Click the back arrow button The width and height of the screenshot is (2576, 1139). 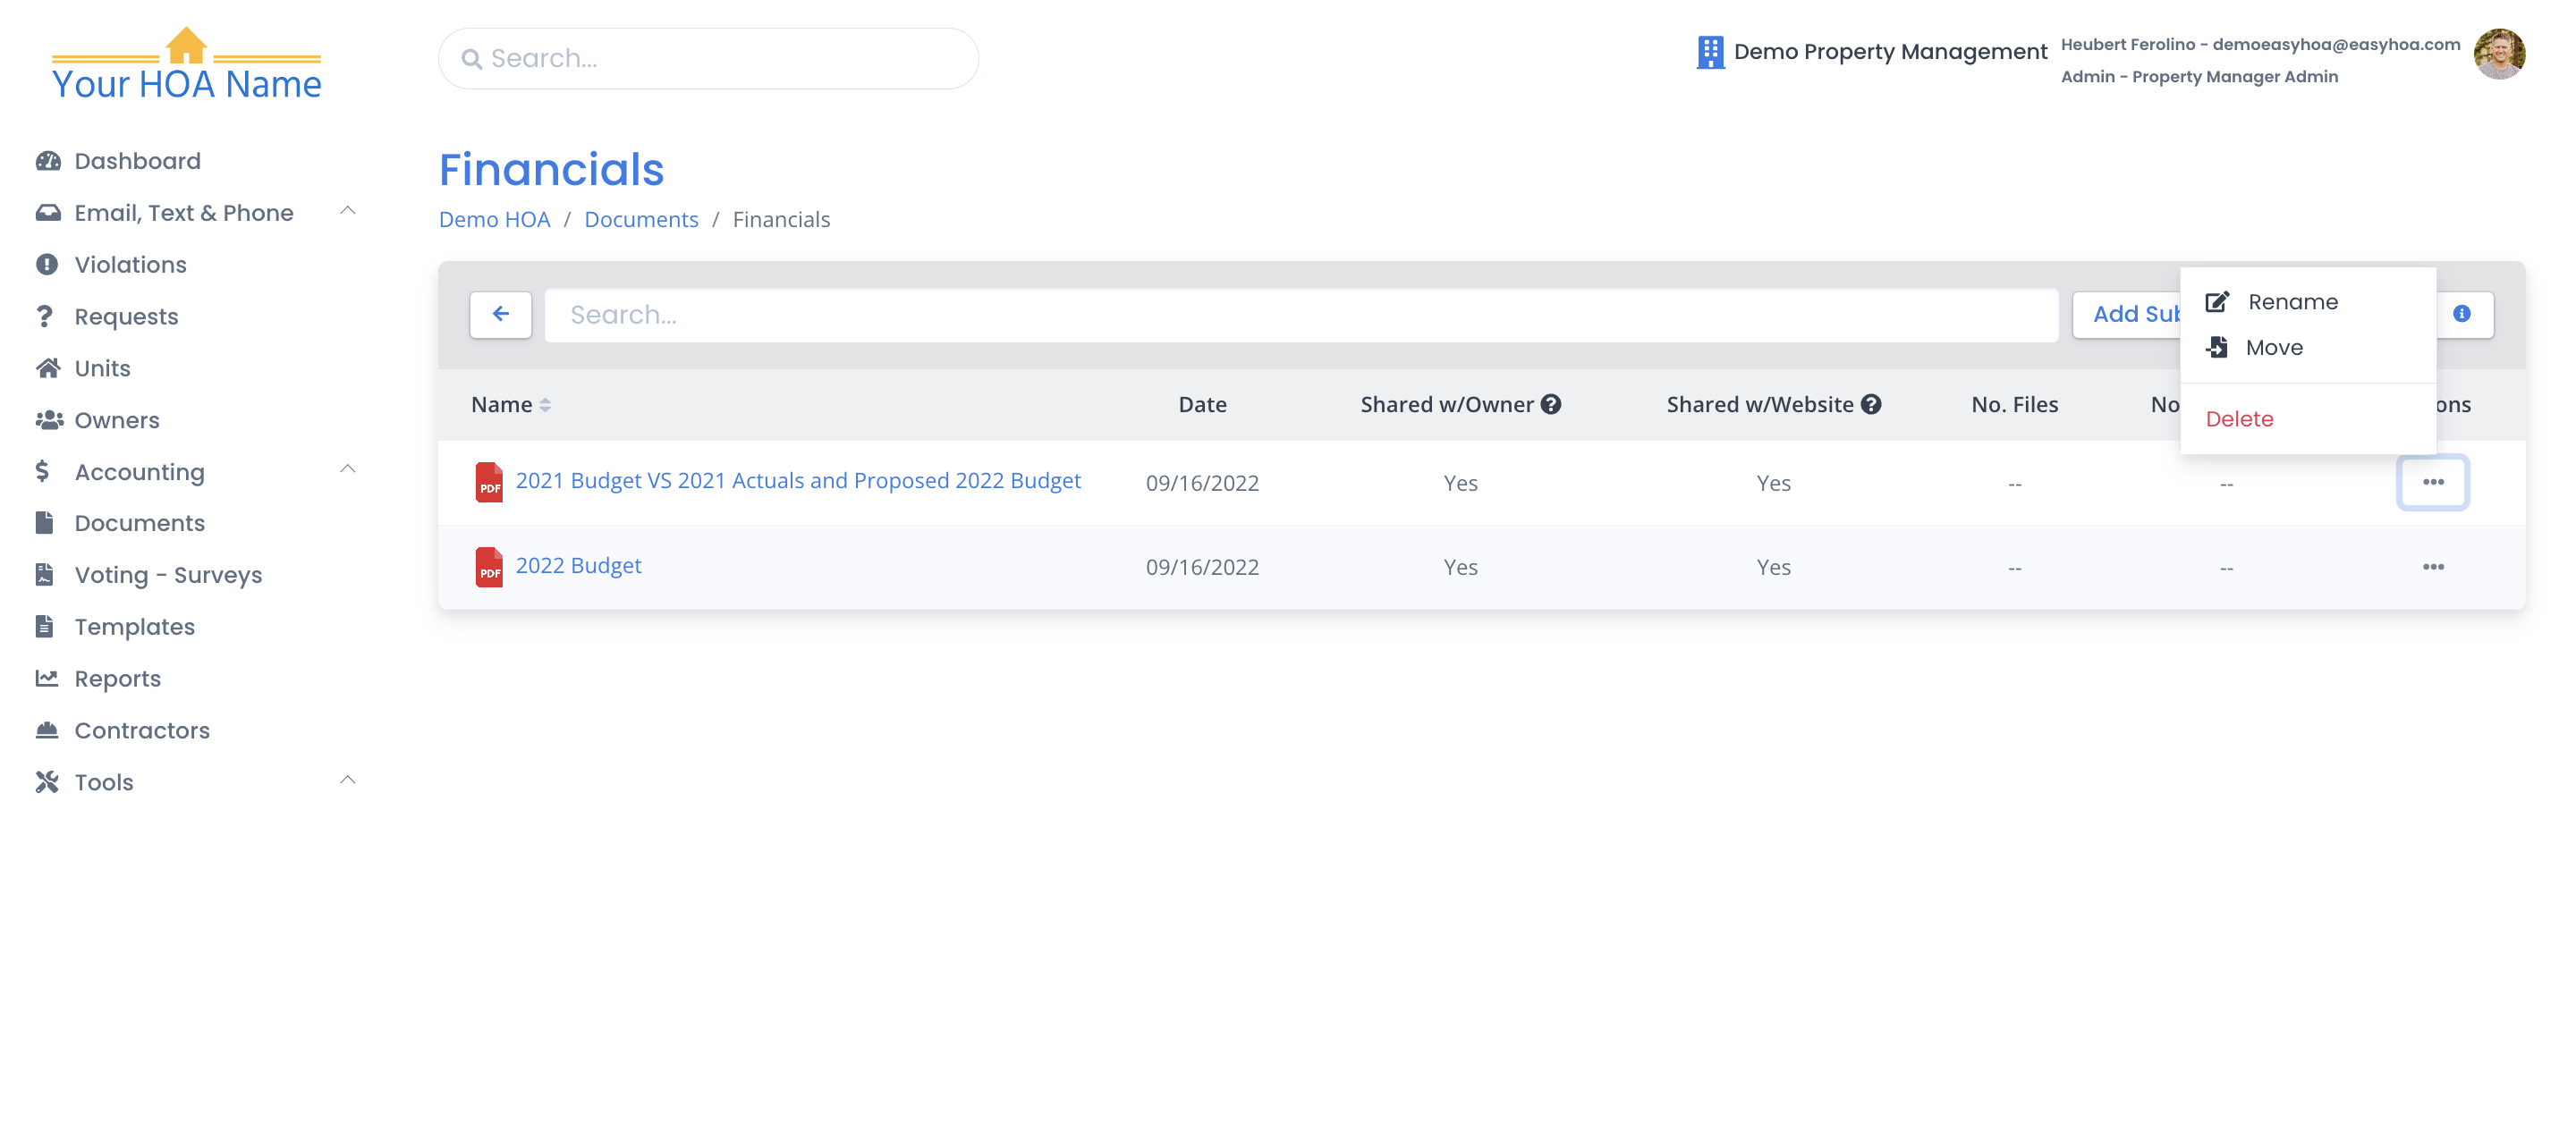(x=501, y=315)
